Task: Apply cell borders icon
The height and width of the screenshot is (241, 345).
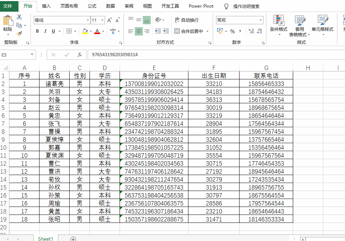Action: tap(69, 31)
